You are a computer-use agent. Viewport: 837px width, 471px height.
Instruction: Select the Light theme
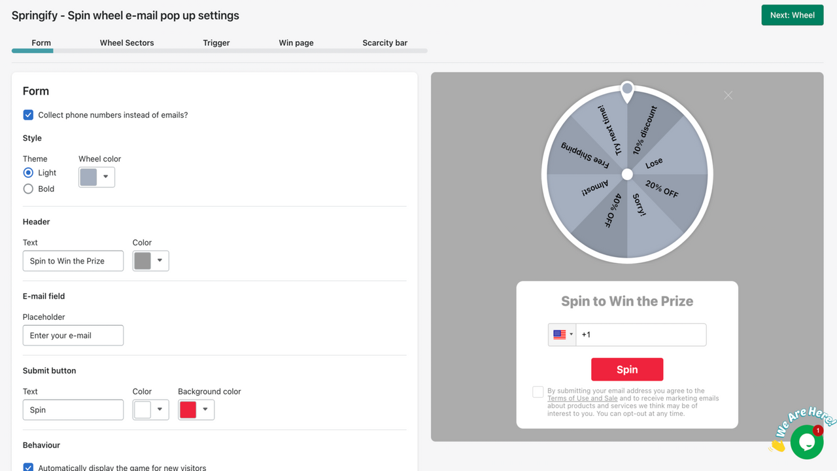pos(27,172)
